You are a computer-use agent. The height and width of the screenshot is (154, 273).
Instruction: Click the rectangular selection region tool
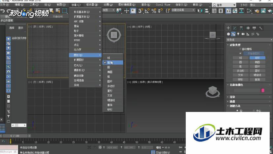[64, 11]
